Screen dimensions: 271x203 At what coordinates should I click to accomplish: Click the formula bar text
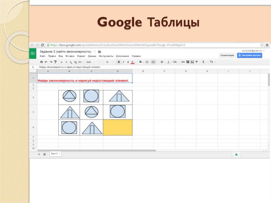coord(70,67)
